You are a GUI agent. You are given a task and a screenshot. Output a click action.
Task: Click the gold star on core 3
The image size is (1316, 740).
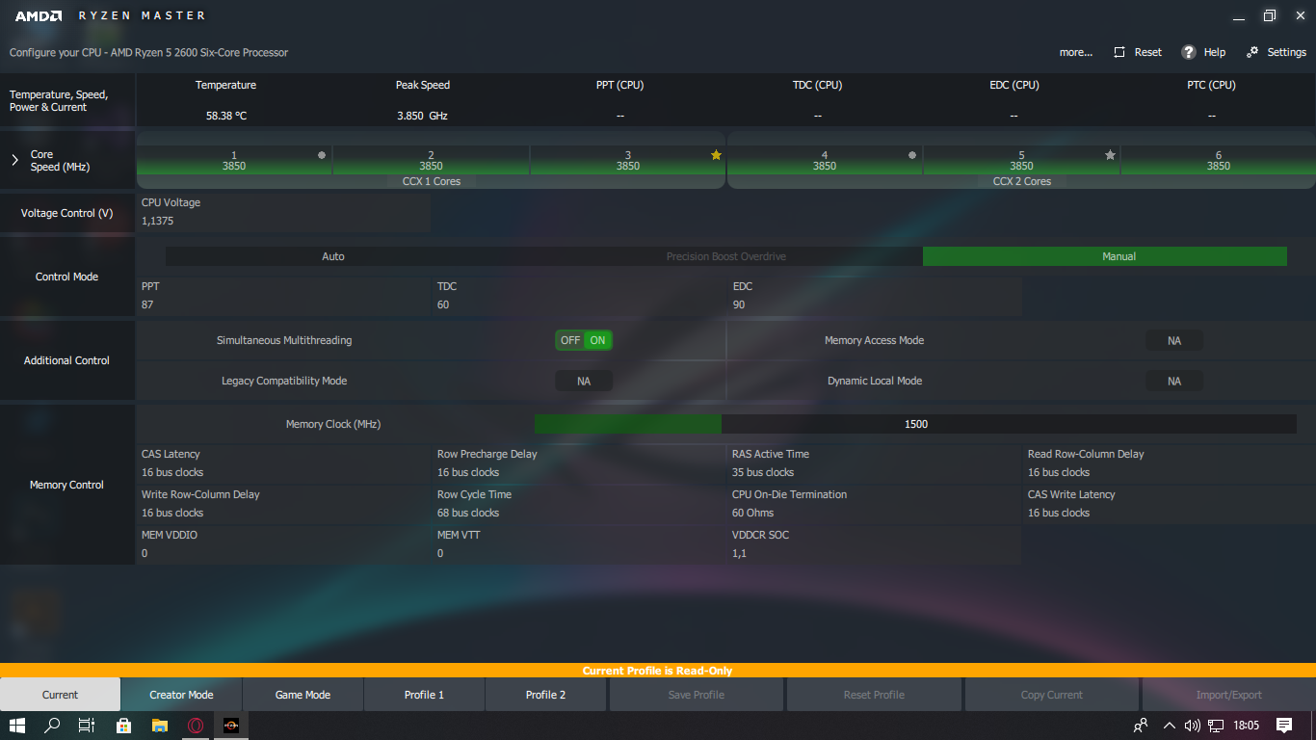[716, 155]
